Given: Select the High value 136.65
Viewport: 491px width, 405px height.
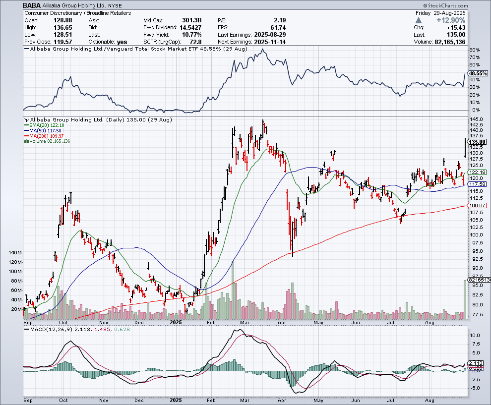Looking at the screenshot, I should (x=62, y=28).
